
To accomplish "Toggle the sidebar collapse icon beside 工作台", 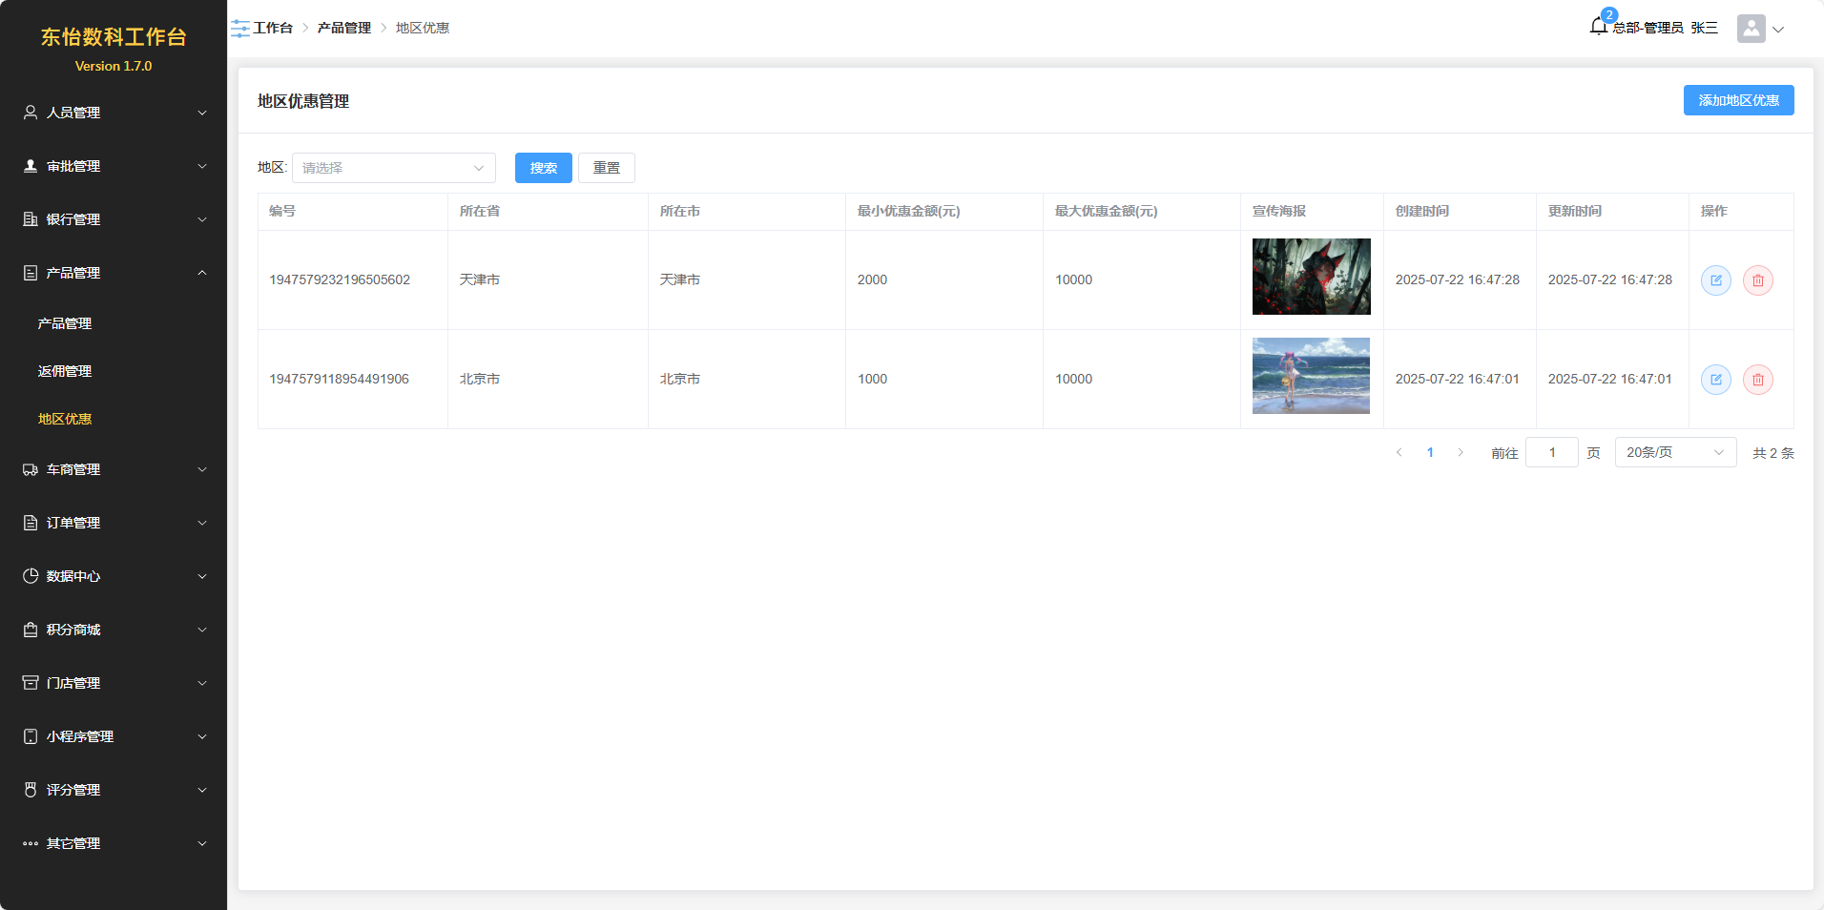I will [x=239, y=29].
